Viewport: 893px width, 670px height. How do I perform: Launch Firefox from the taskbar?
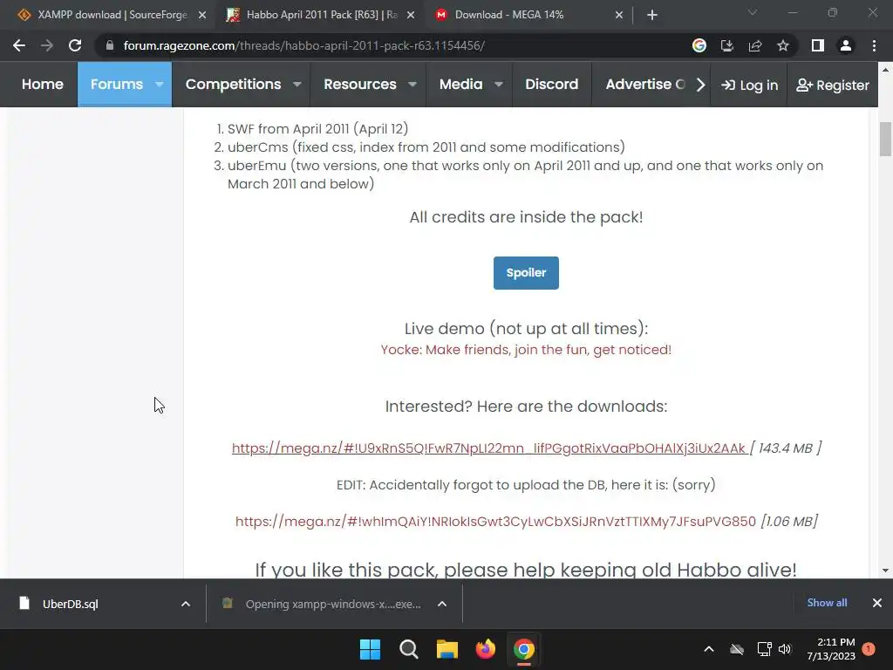pos(485,649)
